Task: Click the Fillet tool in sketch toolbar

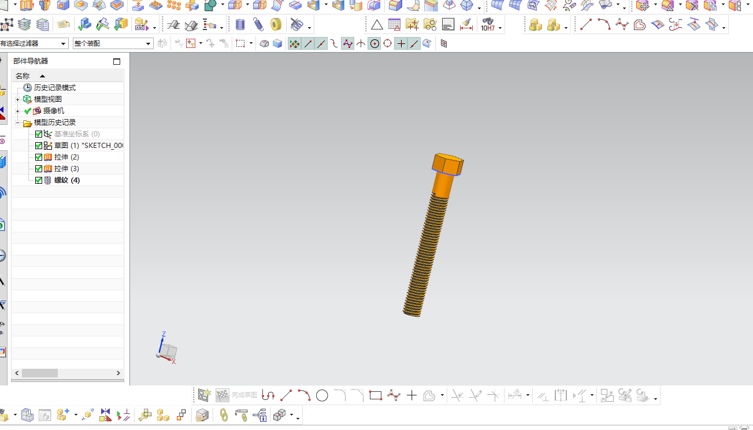Action: (x=340, y=395)
